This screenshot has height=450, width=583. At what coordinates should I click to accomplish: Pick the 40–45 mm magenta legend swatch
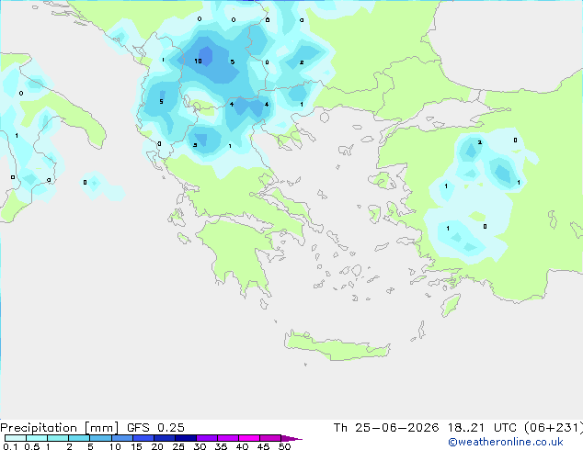coord(249,438)
